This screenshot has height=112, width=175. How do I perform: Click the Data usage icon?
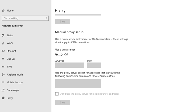[3, 90]
